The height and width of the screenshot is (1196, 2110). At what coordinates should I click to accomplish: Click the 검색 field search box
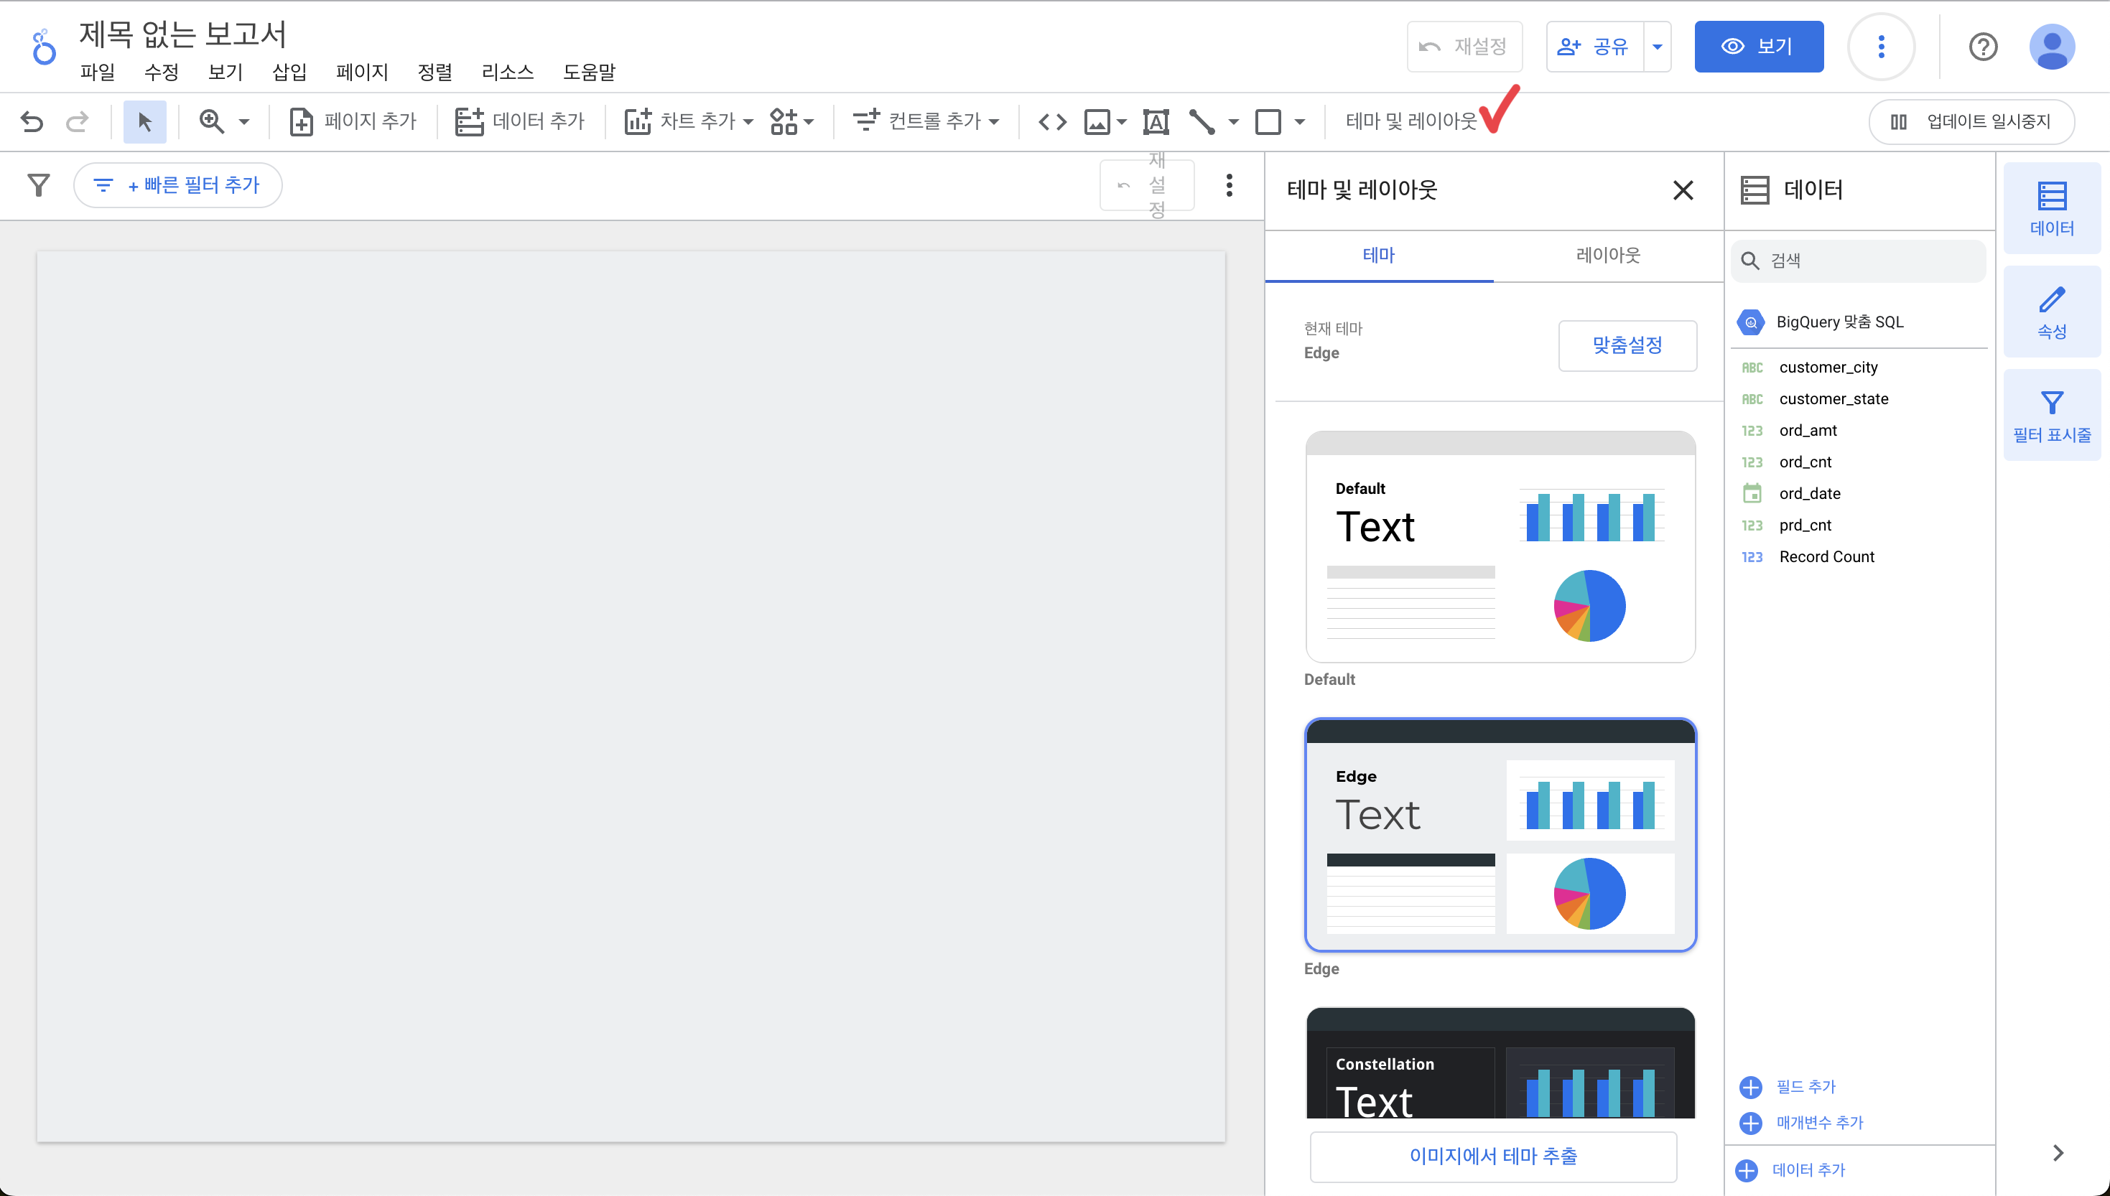(x=1859, y=261)
